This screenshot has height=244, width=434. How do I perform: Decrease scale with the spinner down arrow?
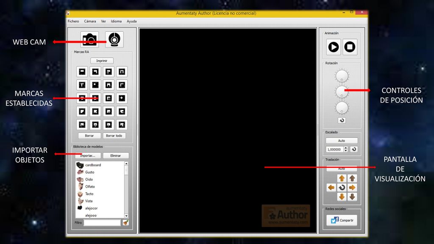pyautogui.click(x=346, y=151)
